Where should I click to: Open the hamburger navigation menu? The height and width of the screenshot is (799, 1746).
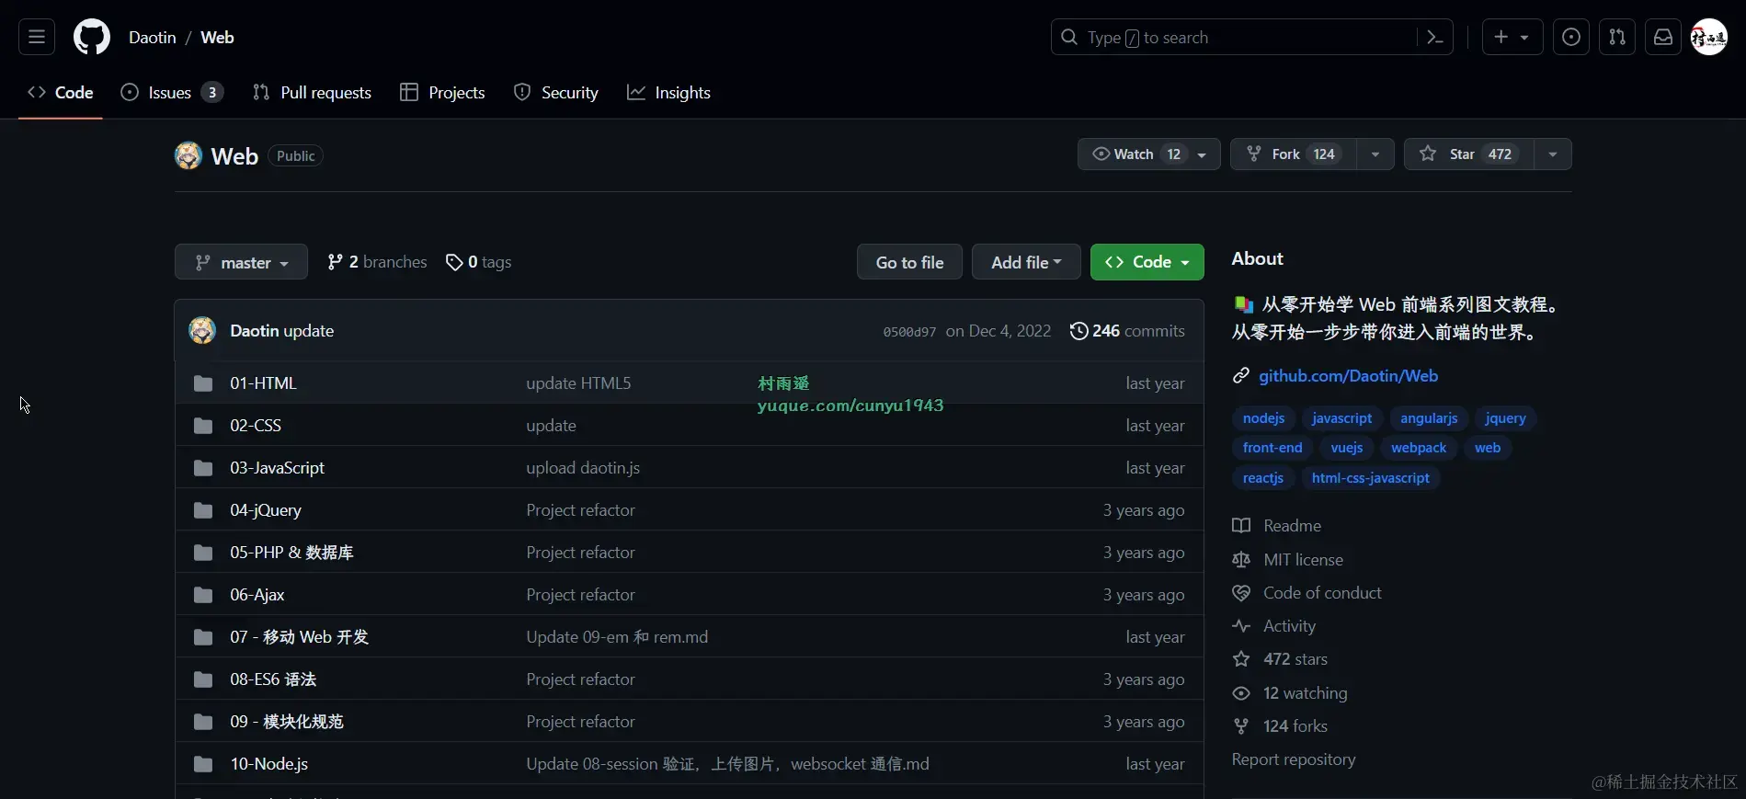tap(37, 38)
